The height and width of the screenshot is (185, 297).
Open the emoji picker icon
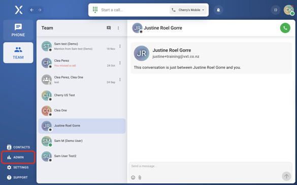coord(133,177)
